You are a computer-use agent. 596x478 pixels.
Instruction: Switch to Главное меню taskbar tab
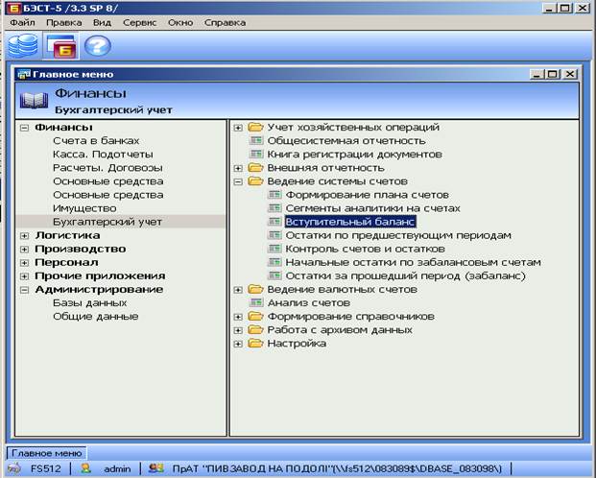(46, 453)
